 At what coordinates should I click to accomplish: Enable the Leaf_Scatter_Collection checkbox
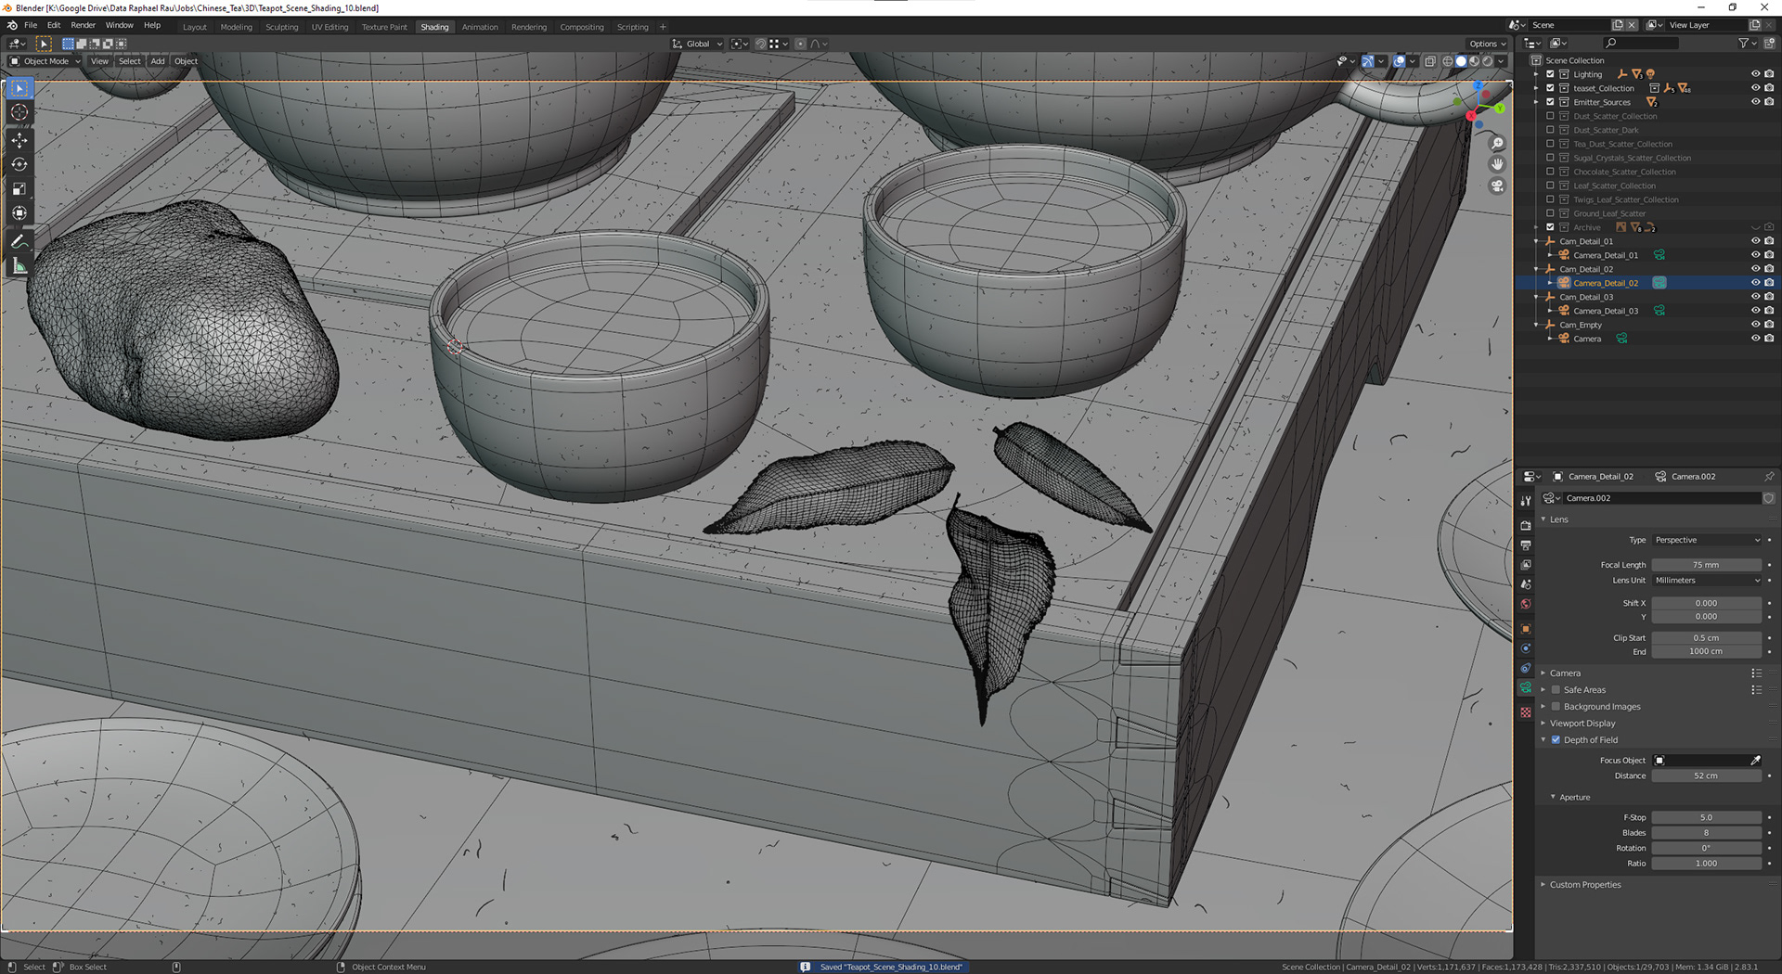1550,186
